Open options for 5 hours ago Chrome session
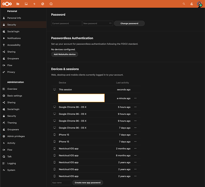This screenshot has width=205, height=187. pos(135,107)
